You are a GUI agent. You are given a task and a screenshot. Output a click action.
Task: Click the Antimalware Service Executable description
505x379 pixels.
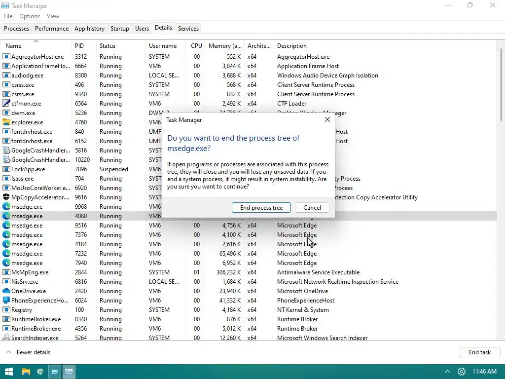tap(318, 272)
